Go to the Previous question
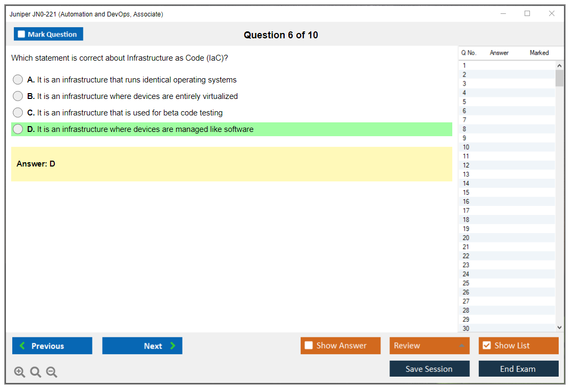572x391 pixels. pyautogui.click(x=52, y=346)
